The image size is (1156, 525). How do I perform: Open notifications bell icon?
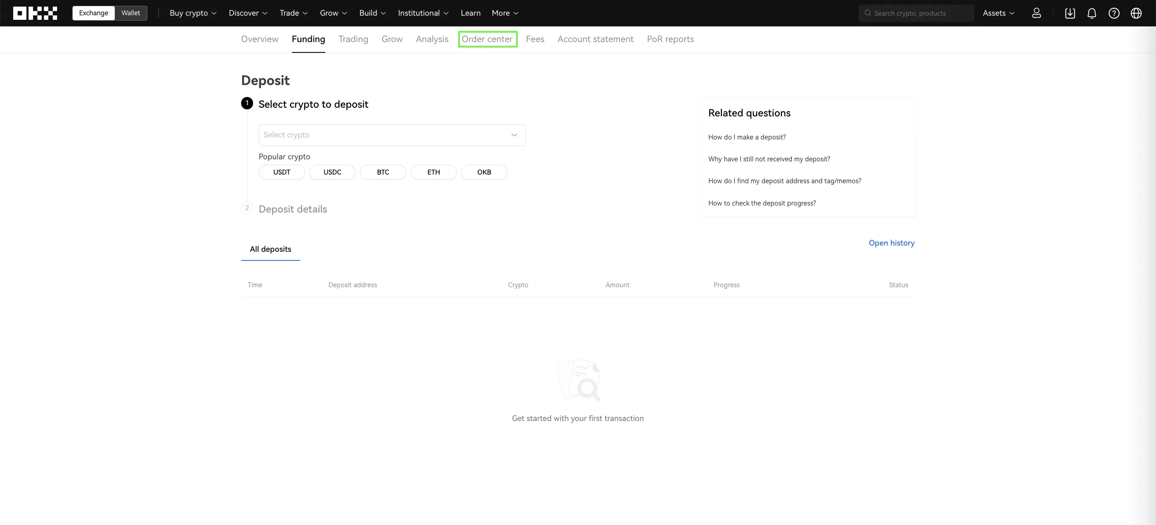[x=1092, y=13]
